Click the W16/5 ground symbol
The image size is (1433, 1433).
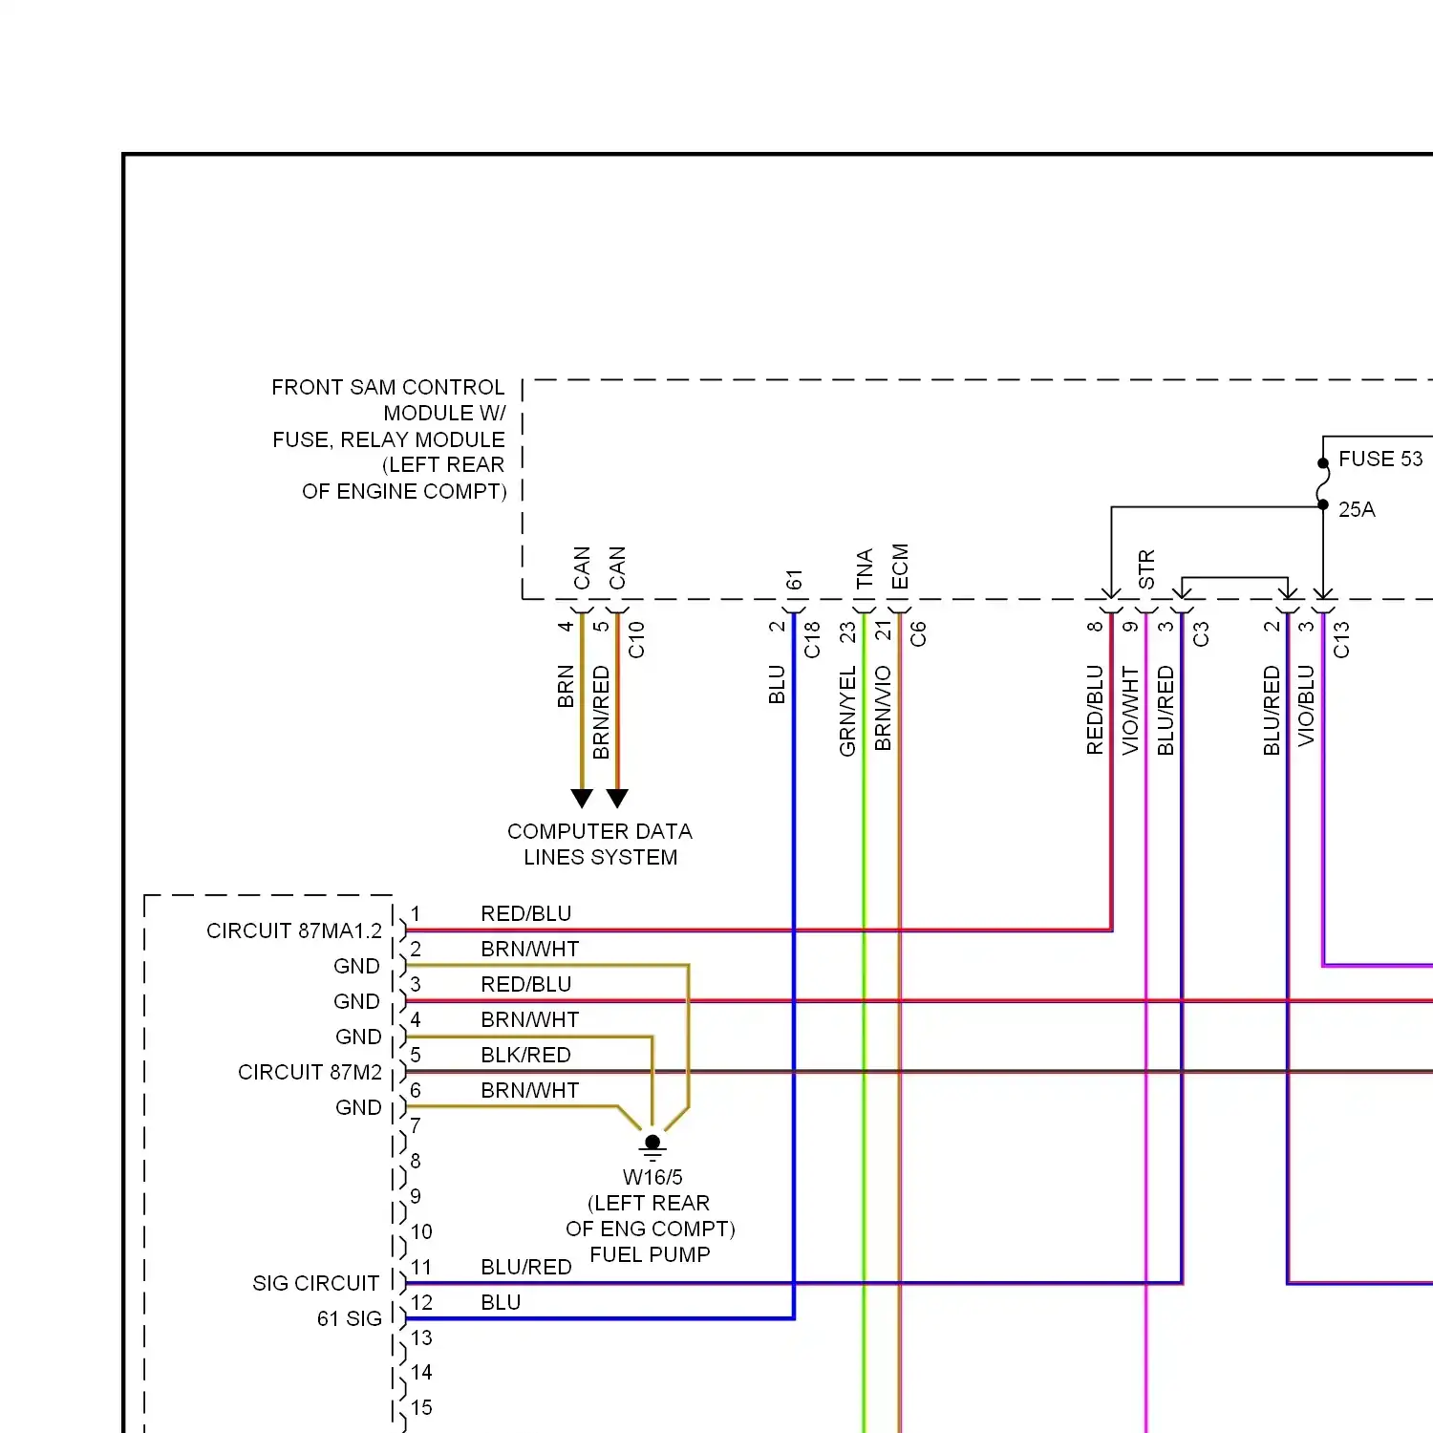pyautogui.click(x=652, y=1147)
